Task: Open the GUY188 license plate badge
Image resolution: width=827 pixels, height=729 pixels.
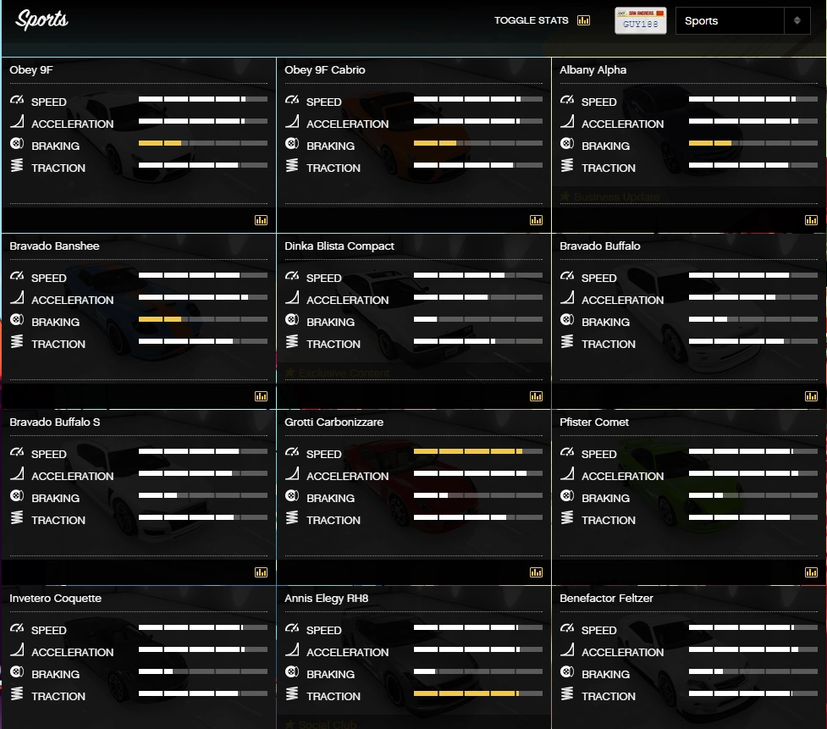Action: 640,20
